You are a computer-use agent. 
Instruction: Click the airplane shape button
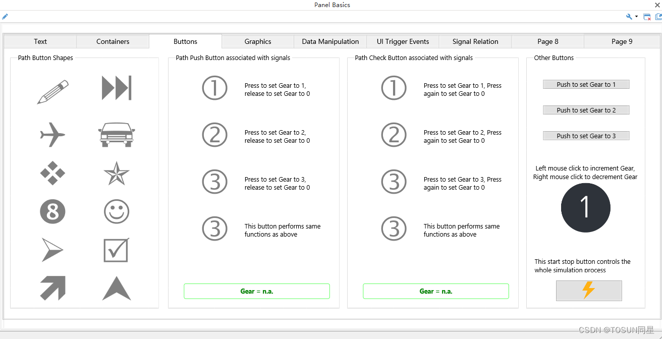pyautogui.click(x=52, y=135)
